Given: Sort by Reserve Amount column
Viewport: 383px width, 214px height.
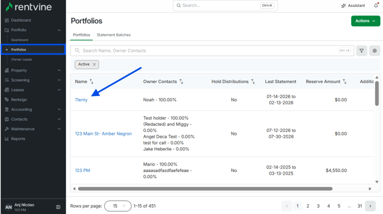Looking at the screenshot, I should (x=345, y=81).
